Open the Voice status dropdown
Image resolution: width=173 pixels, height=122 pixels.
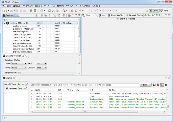point(19,64)
